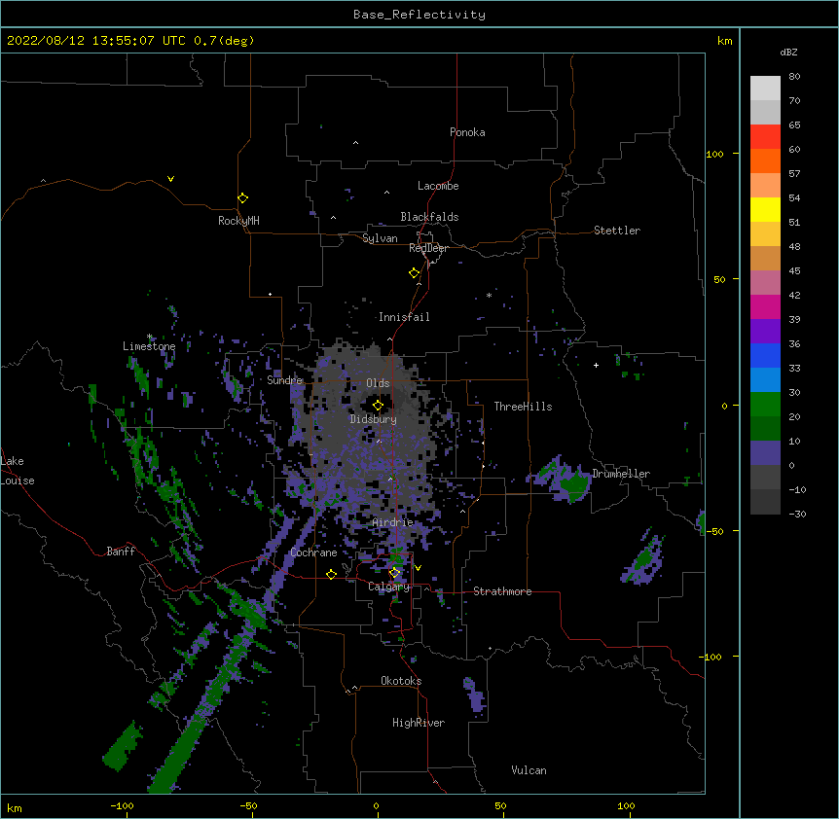The width and height of the screenshot is (839, 819).
Task: Click the yellow diamond marker south of RedDeer
Action: click(414, 273)
